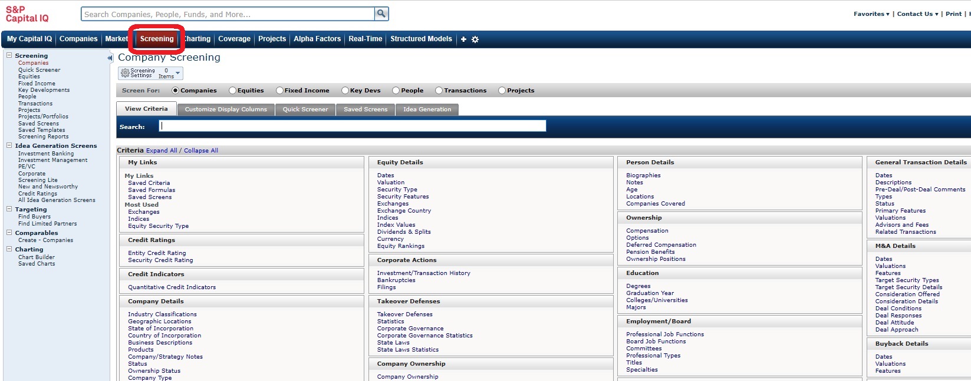
Task: Choose the Transactions radio button
Action: (439, 91)
